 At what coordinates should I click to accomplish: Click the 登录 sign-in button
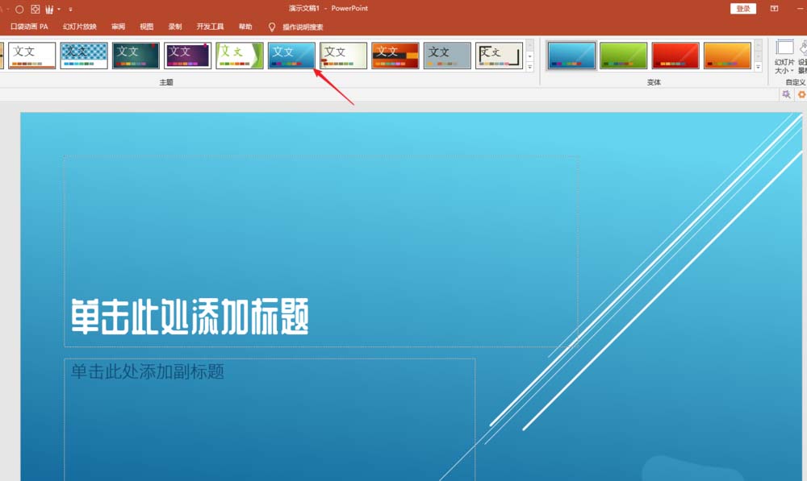(x=743, y=9)
